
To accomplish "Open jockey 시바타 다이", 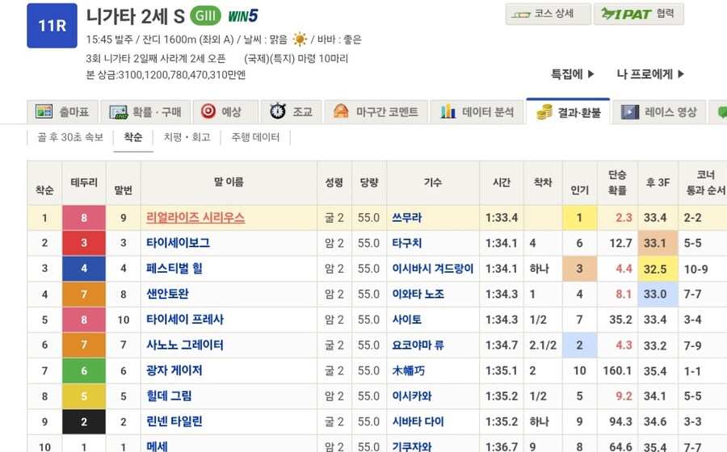I will pos(418,421).
